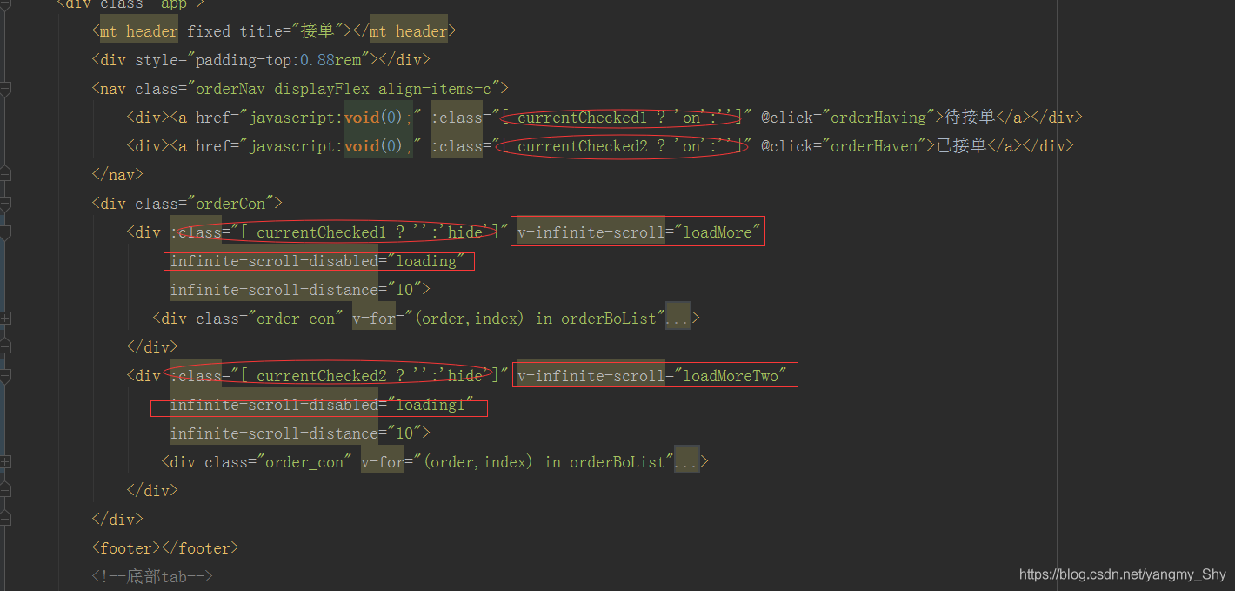The image size is (1235, 591).
Task: Collapse fold marker at currentChecked1 hide div line
Action: click(5, 232)
